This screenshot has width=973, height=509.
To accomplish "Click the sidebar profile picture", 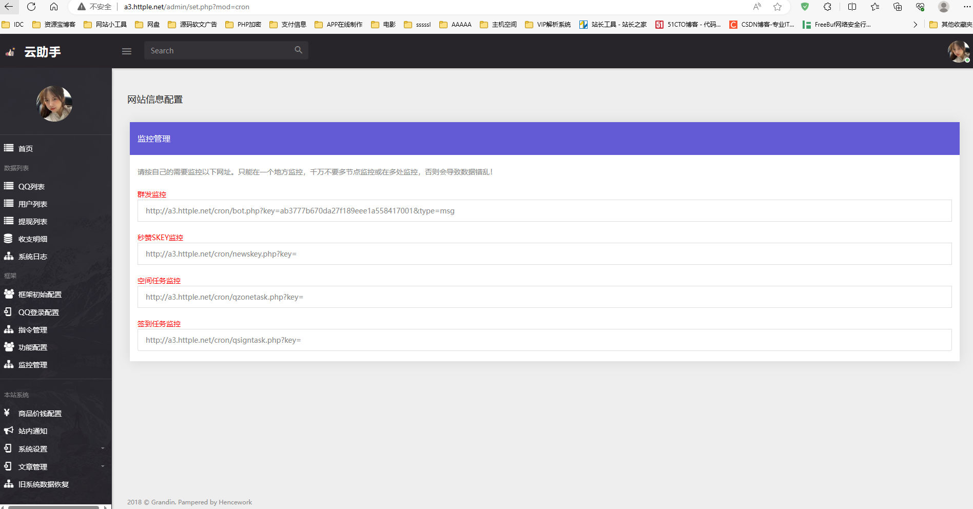I will click(54, 104).
